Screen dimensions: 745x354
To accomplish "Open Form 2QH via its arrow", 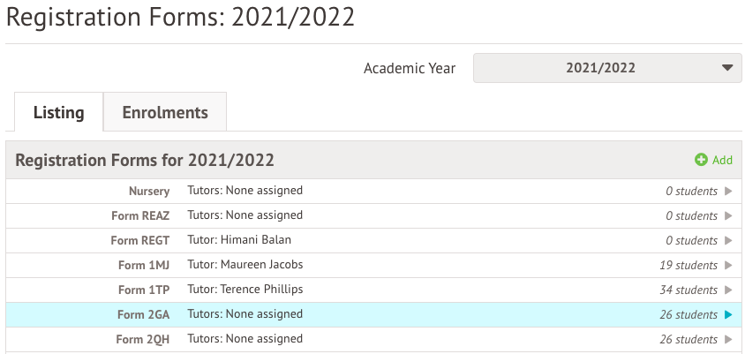I will pyautogui.click(x=728, y=339).
